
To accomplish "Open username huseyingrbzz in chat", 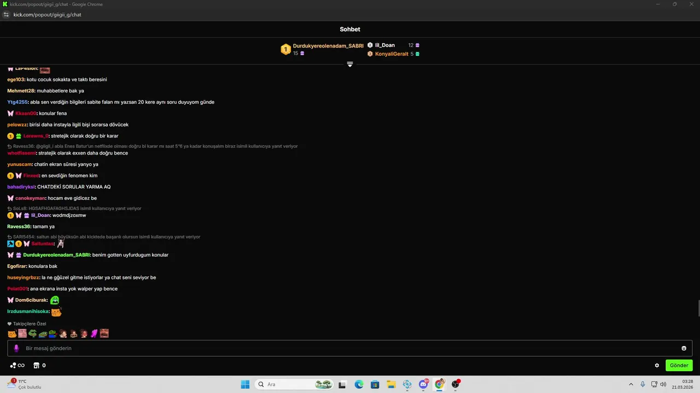I will (x=24, y=278).
